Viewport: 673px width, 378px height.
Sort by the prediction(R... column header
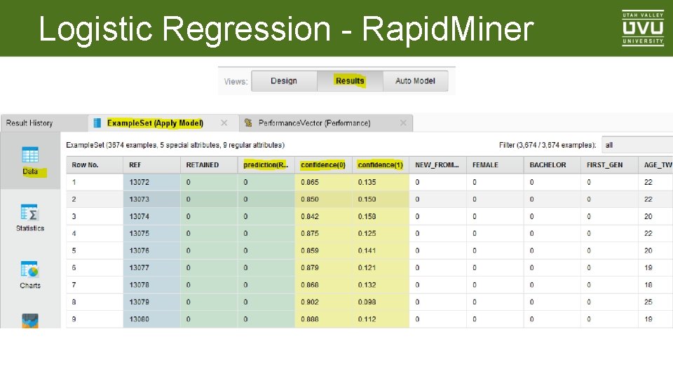pos(266,165)
